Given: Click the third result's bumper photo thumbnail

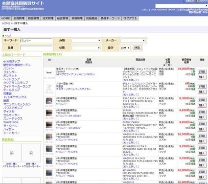Looking at the screenshot, I should coord(49,101).
